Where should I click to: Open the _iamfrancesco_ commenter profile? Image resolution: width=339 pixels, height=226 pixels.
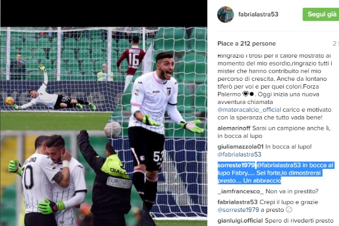[241, 192]
